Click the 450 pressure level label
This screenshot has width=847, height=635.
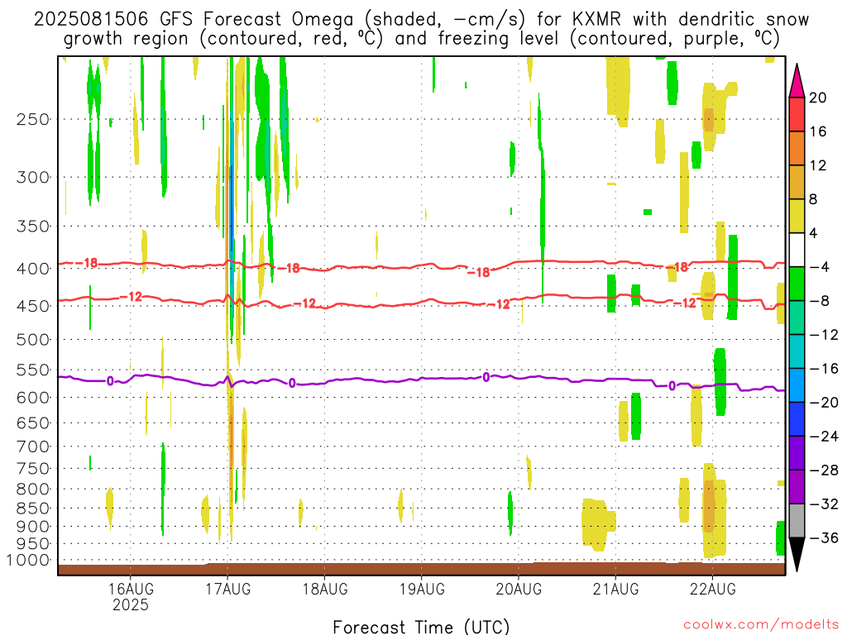click(33, 306)
